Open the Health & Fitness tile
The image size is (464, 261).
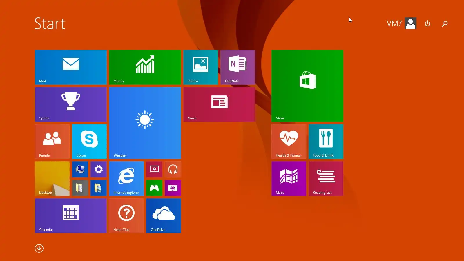click(289, 142)
